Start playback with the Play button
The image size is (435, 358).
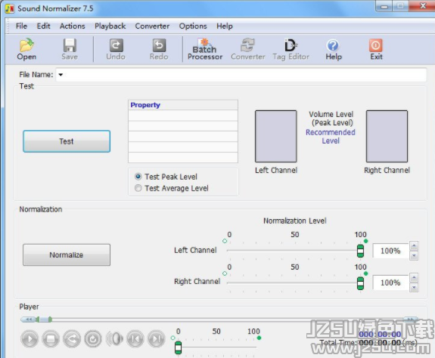30,339
